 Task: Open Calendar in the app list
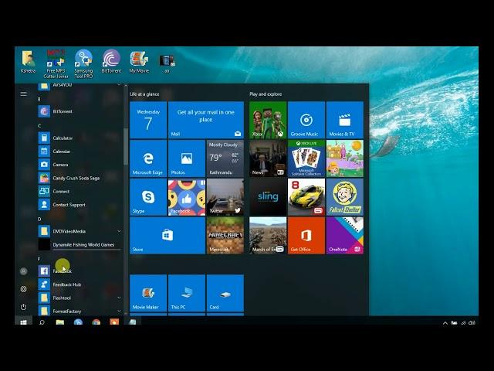pos(80,151)
